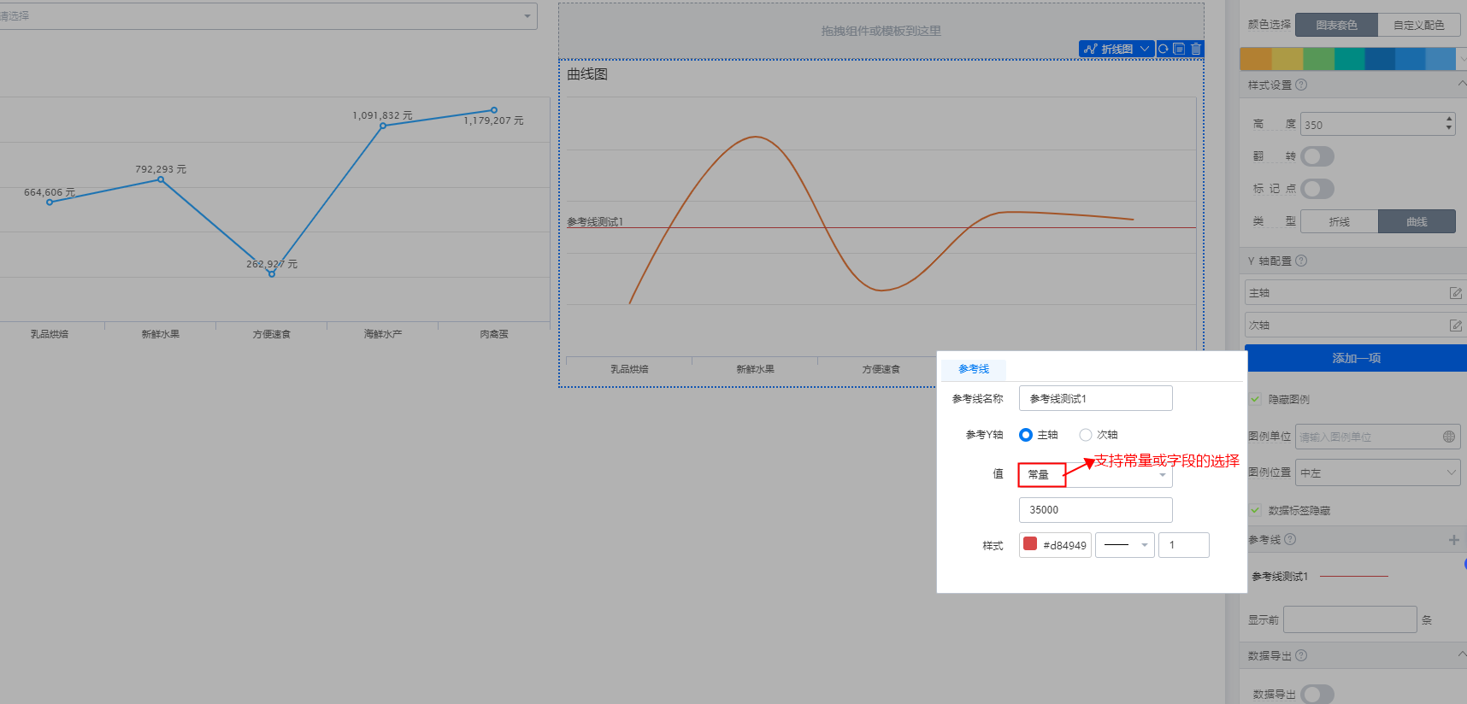Click the teal swatch in palette strip
1467x704 pixels.
coord(1349,59)
